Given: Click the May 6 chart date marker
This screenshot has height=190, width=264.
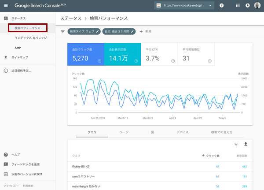Looking at the screenshot, I should [x=223, y=118].
